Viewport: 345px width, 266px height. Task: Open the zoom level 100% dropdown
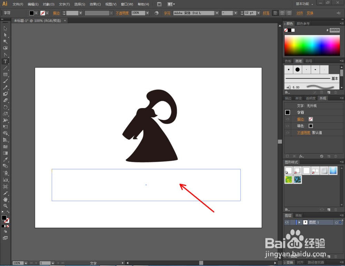point(26,263)
